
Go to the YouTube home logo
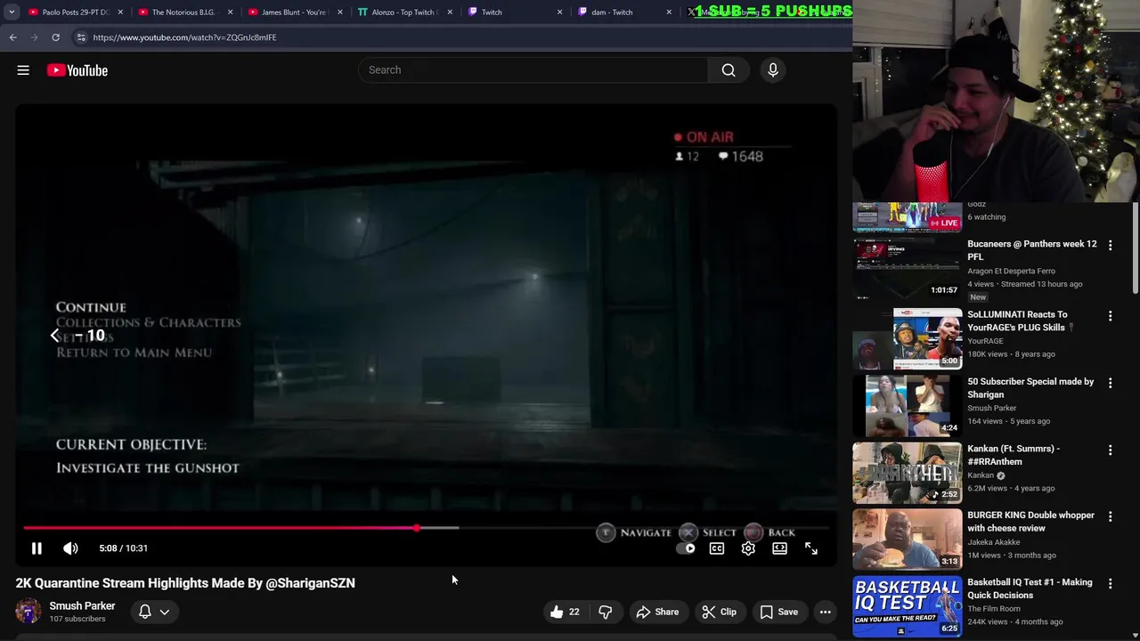[x=77, y=70]
